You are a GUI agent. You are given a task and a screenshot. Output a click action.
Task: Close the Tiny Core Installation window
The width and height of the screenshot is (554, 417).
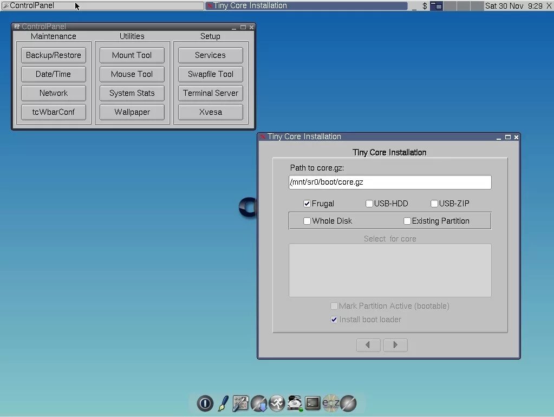coord(516,137)
